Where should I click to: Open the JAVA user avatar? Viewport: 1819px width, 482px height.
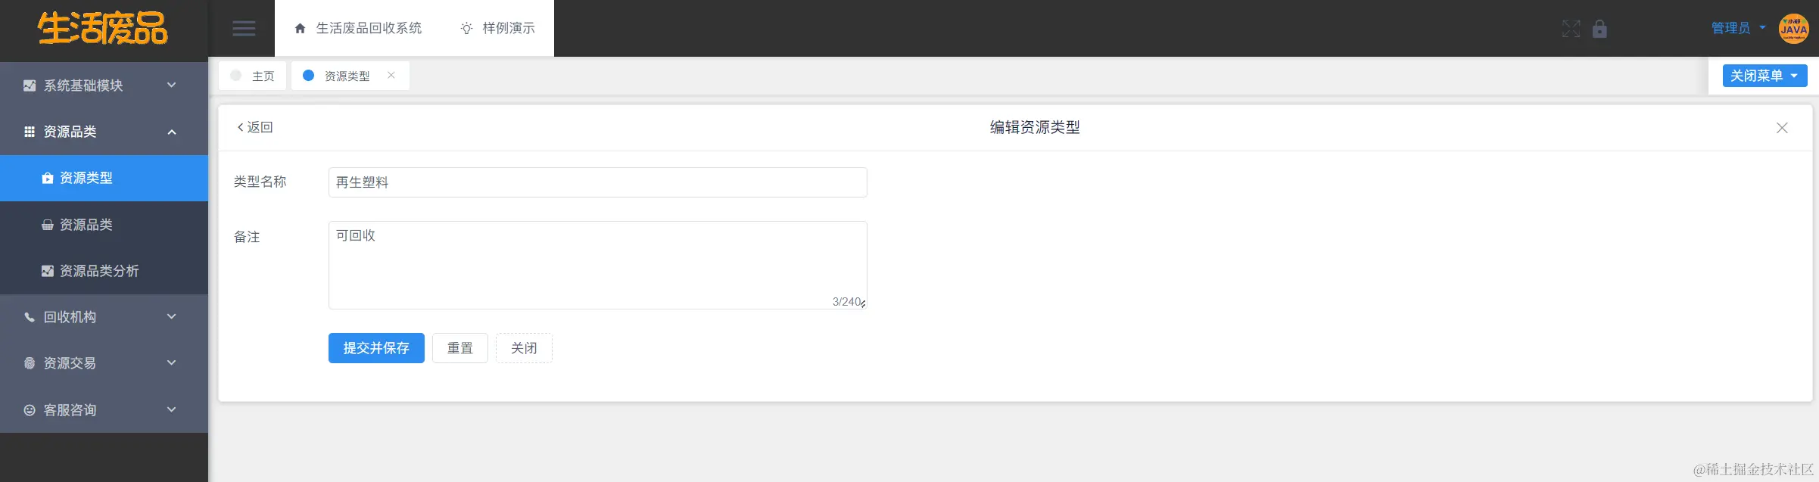coord(1793,29)
